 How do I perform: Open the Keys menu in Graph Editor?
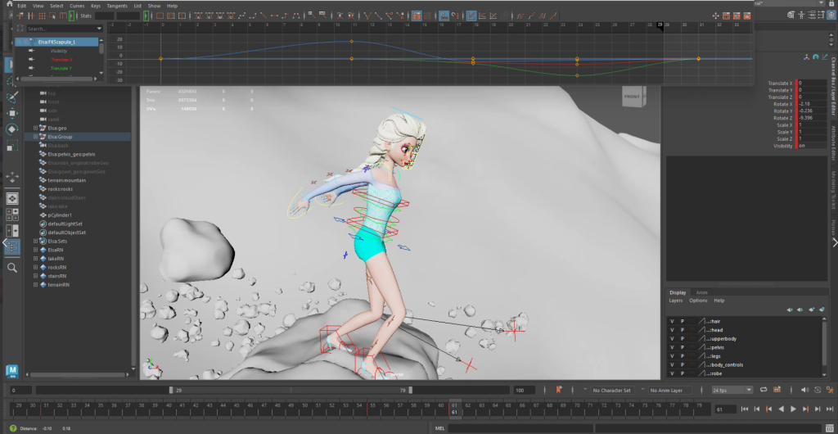tap(96, 6)
